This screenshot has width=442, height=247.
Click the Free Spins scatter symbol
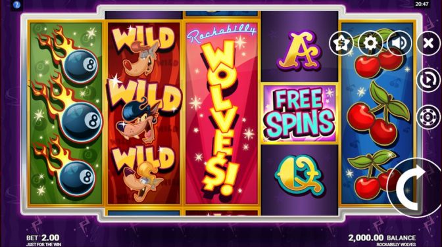pos(300,114)
